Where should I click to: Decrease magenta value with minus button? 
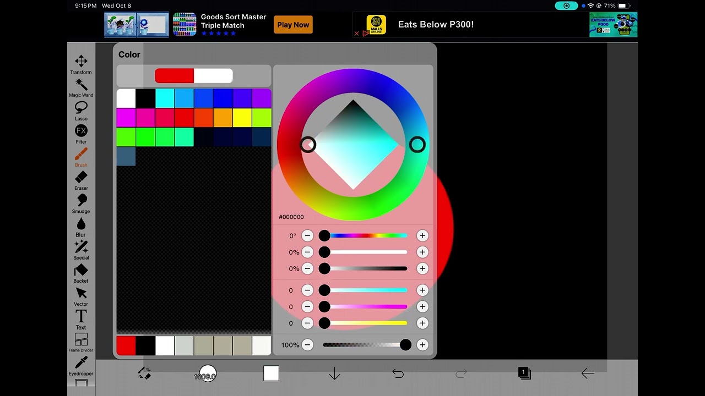pyautogui.click(x=308, y=307)
